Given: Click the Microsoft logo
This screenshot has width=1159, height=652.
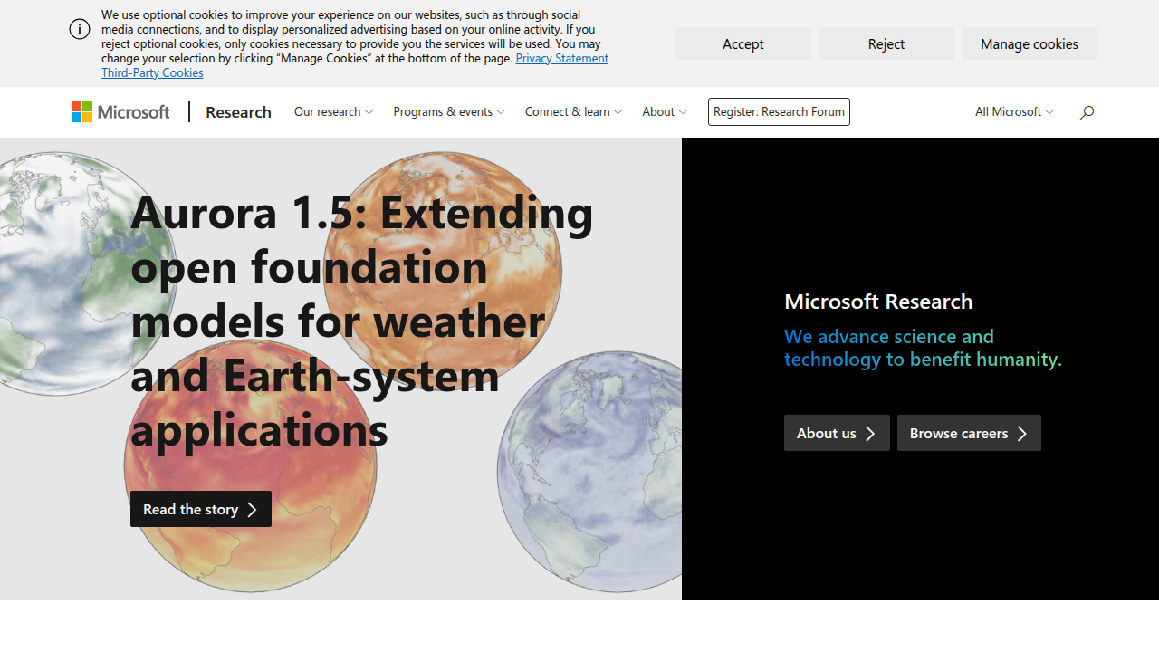Looking at the screenshot, I should [x=120, y=111].
